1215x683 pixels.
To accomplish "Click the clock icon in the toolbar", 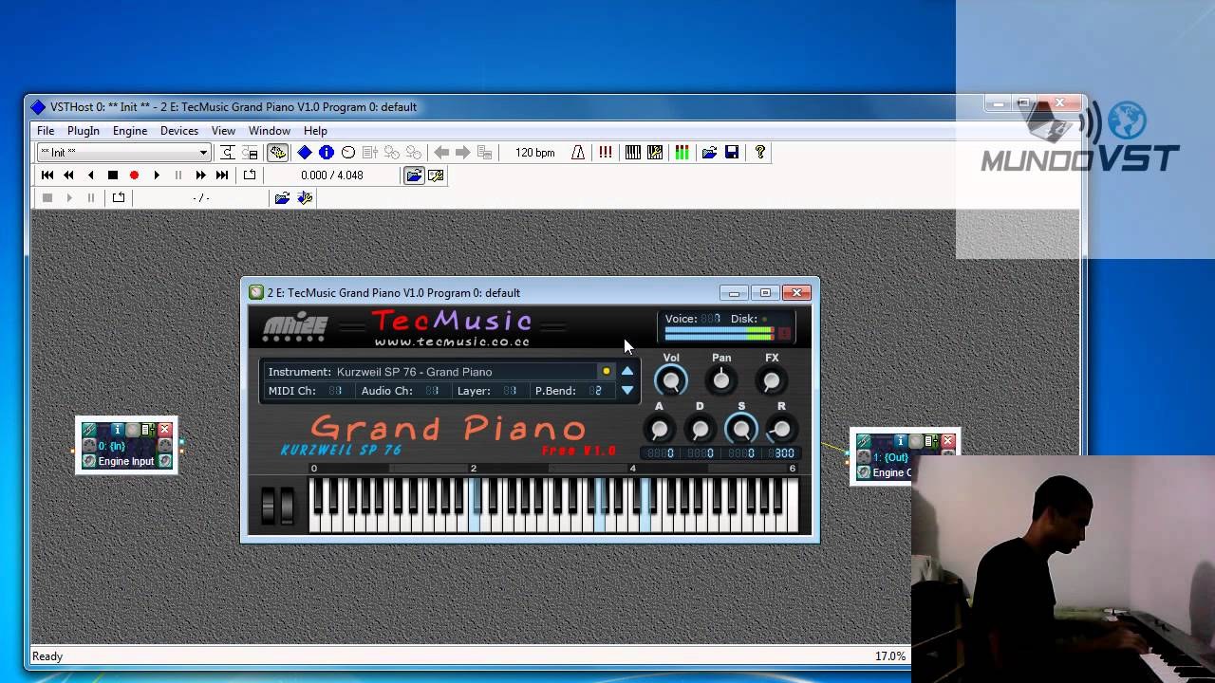I will coord(348,153).
